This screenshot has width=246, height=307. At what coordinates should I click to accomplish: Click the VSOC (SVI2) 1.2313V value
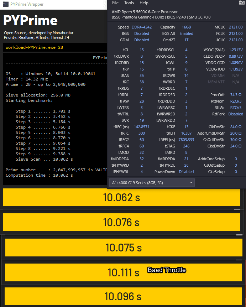point(236,50)
